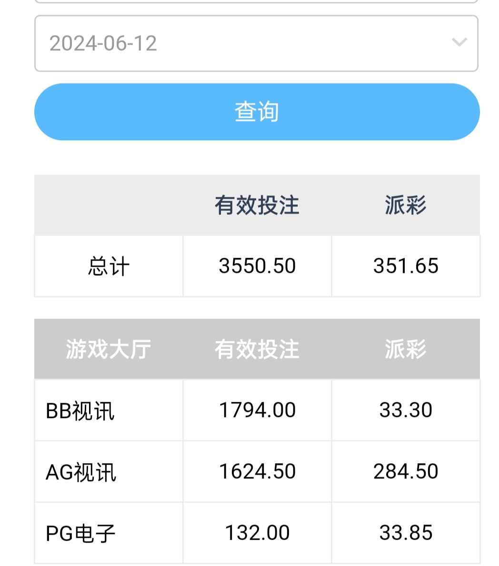This screenshot has height=566, width=499.
Task: Click total payout 351.65
Action: pyautogui.click(x=406, y=266)
